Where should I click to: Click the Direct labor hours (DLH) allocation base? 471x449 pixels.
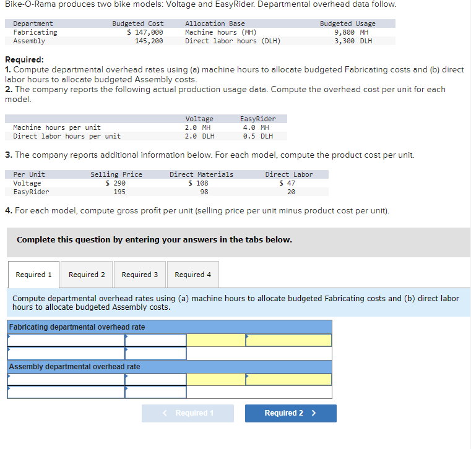pyautogui.click(x=233, y=41)
